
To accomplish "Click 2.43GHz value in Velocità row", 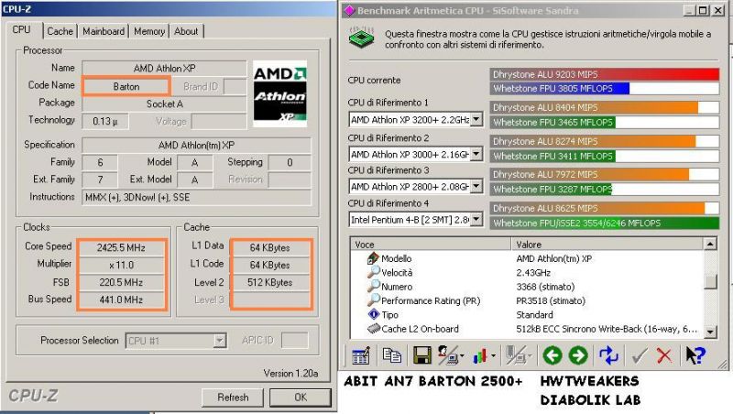I will click(533, 272).
